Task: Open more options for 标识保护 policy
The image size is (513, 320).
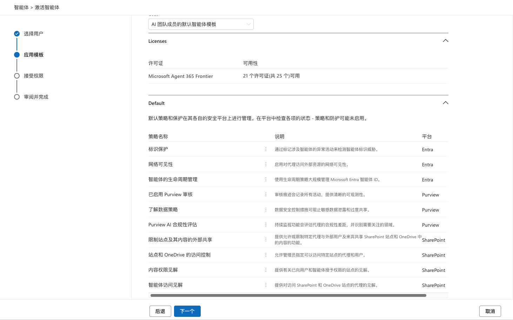Action: (266, 149)
